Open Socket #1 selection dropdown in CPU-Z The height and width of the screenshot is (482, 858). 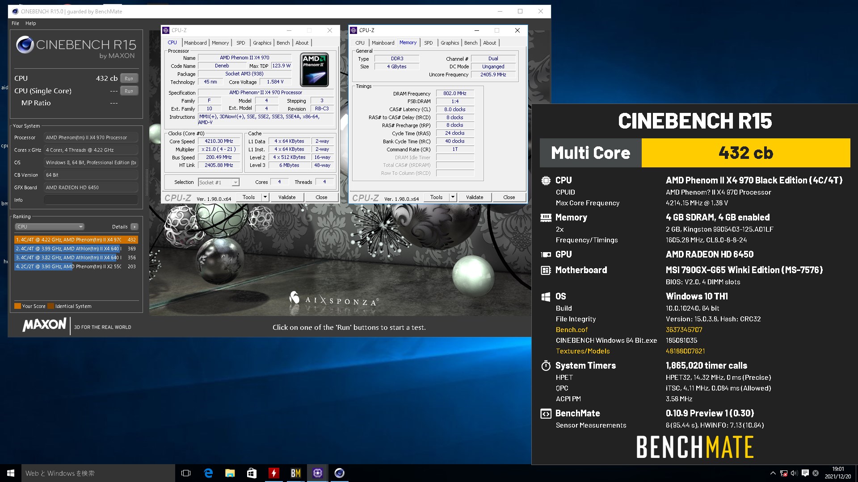219,182
